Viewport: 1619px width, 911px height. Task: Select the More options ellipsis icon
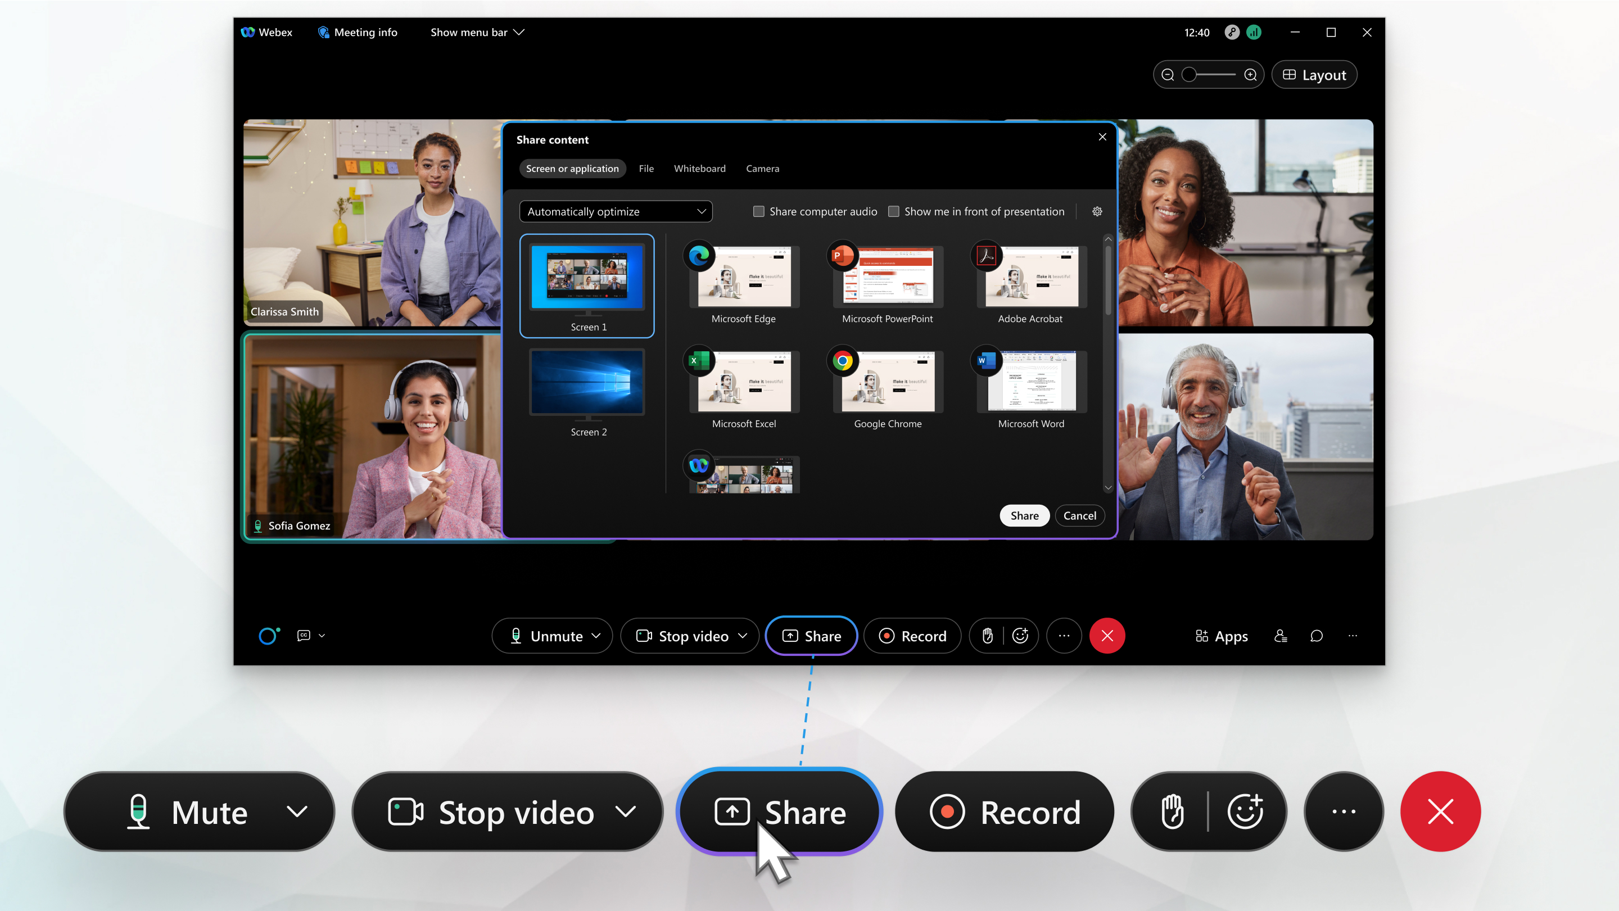pos(1064,636)
